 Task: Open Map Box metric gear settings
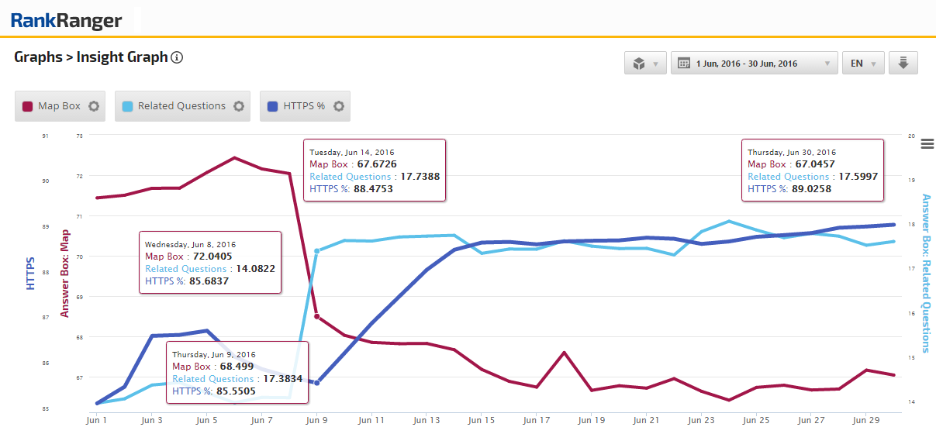click(94, 106)
